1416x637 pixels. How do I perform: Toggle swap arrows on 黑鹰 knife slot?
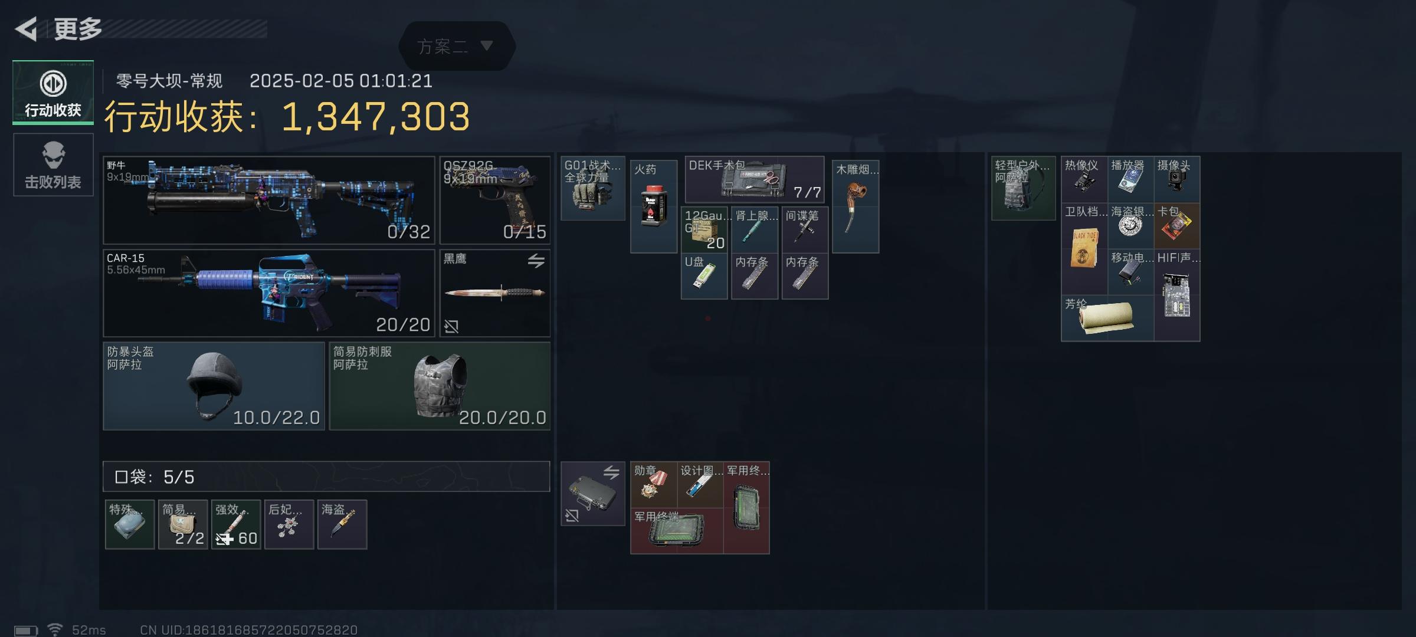(x=536, y=261)
